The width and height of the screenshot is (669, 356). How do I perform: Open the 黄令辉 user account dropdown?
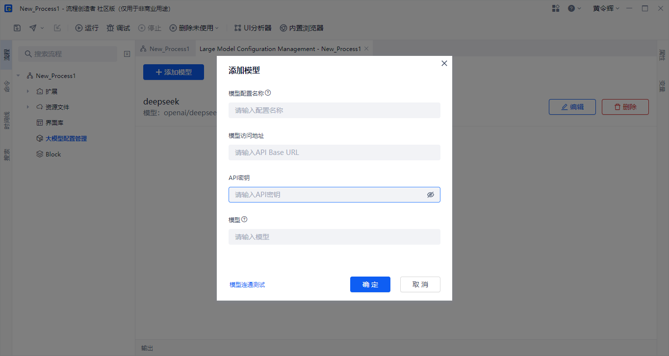606,8
